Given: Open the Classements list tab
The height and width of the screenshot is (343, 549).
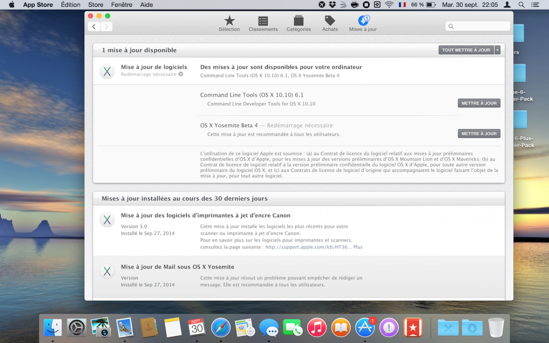Looking at the screenshot, I should coord(263,24).
